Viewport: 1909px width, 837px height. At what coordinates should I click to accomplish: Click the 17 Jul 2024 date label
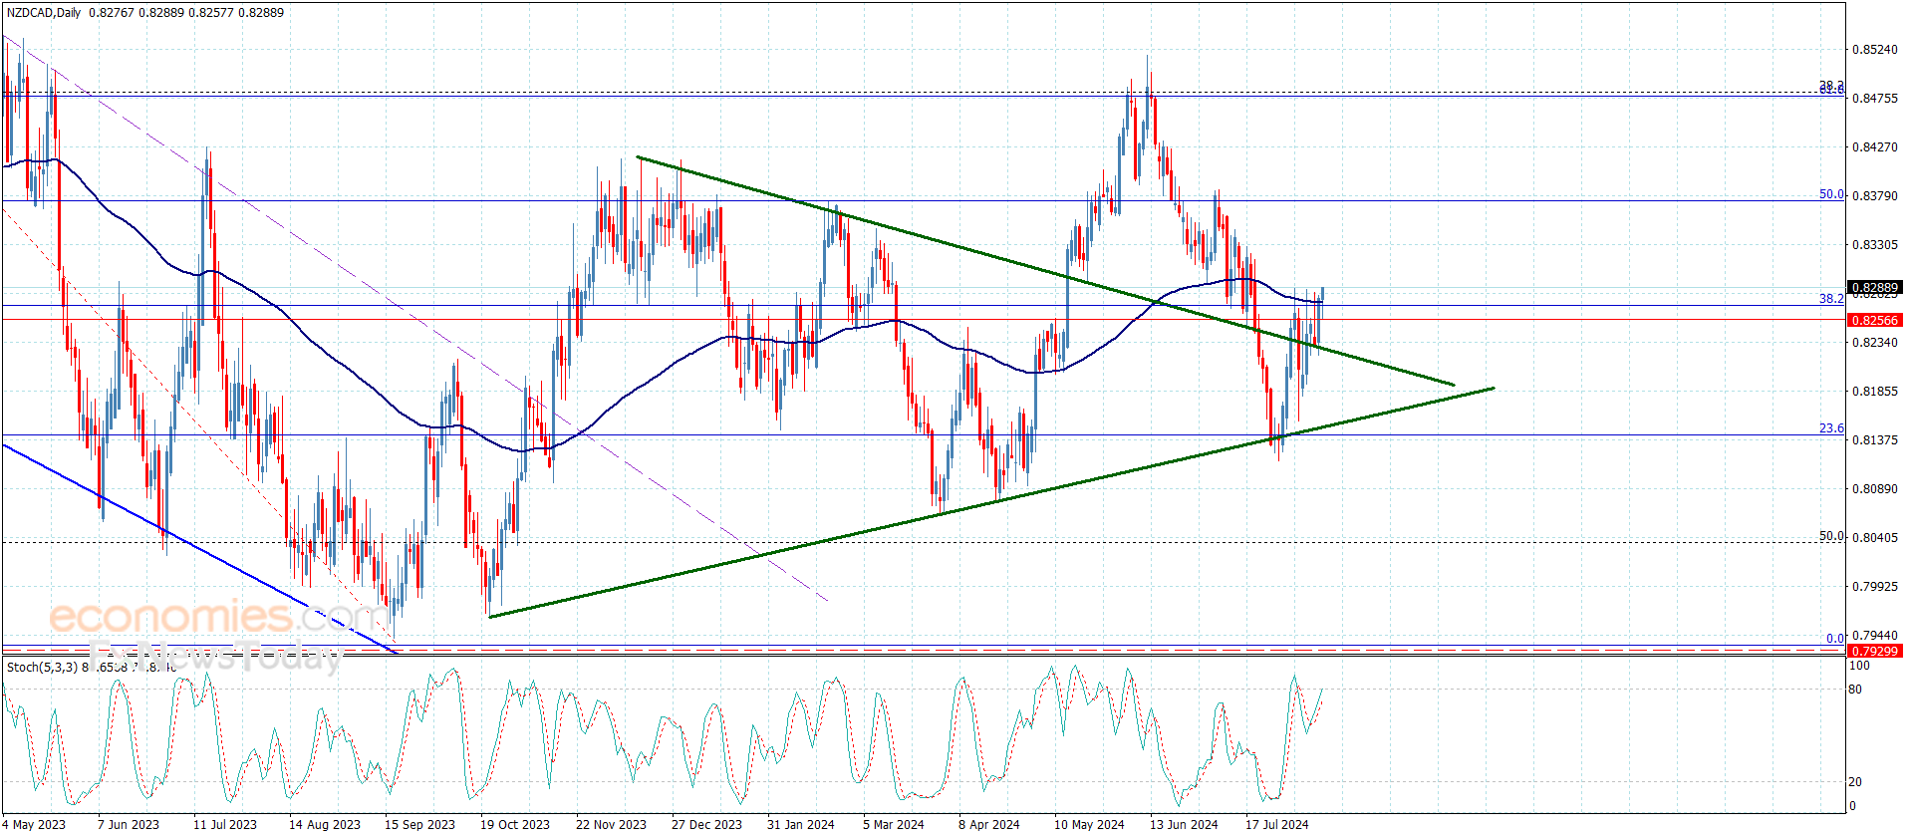pos(1276,824)
